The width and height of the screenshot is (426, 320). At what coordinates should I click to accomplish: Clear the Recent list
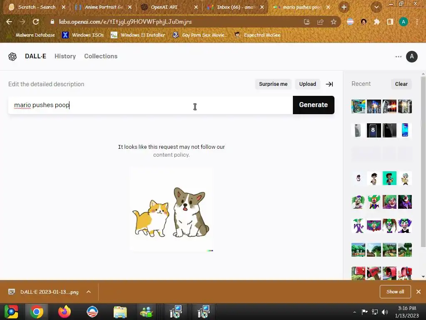click(401, 84)
